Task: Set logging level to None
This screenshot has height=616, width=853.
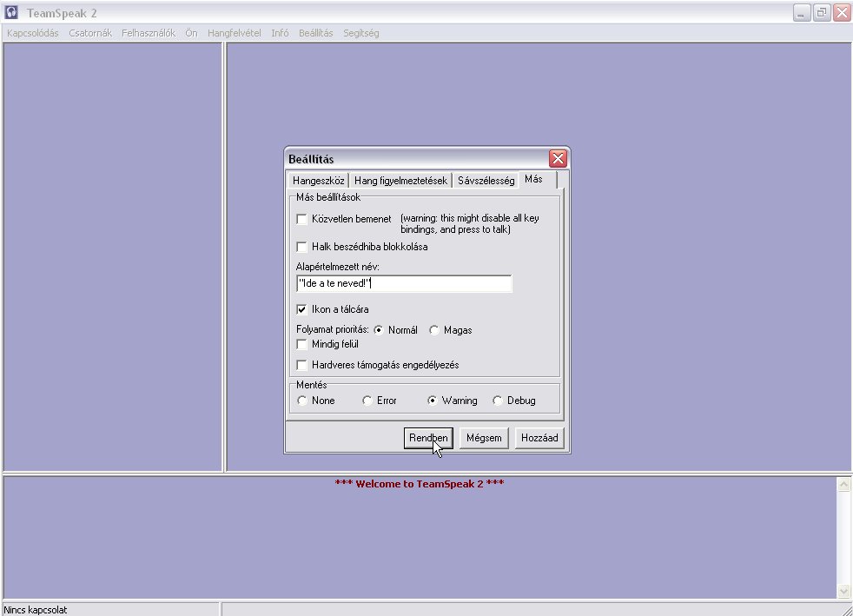Action: tap(302, 401)
